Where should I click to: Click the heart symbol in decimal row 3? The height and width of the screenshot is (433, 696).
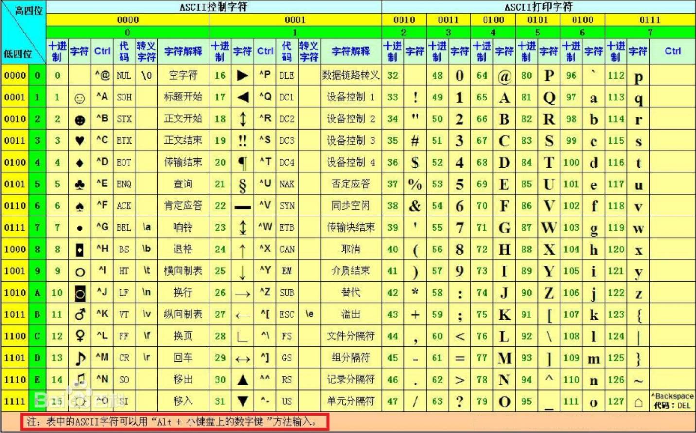pyautogui.click(x=80, y=141)
